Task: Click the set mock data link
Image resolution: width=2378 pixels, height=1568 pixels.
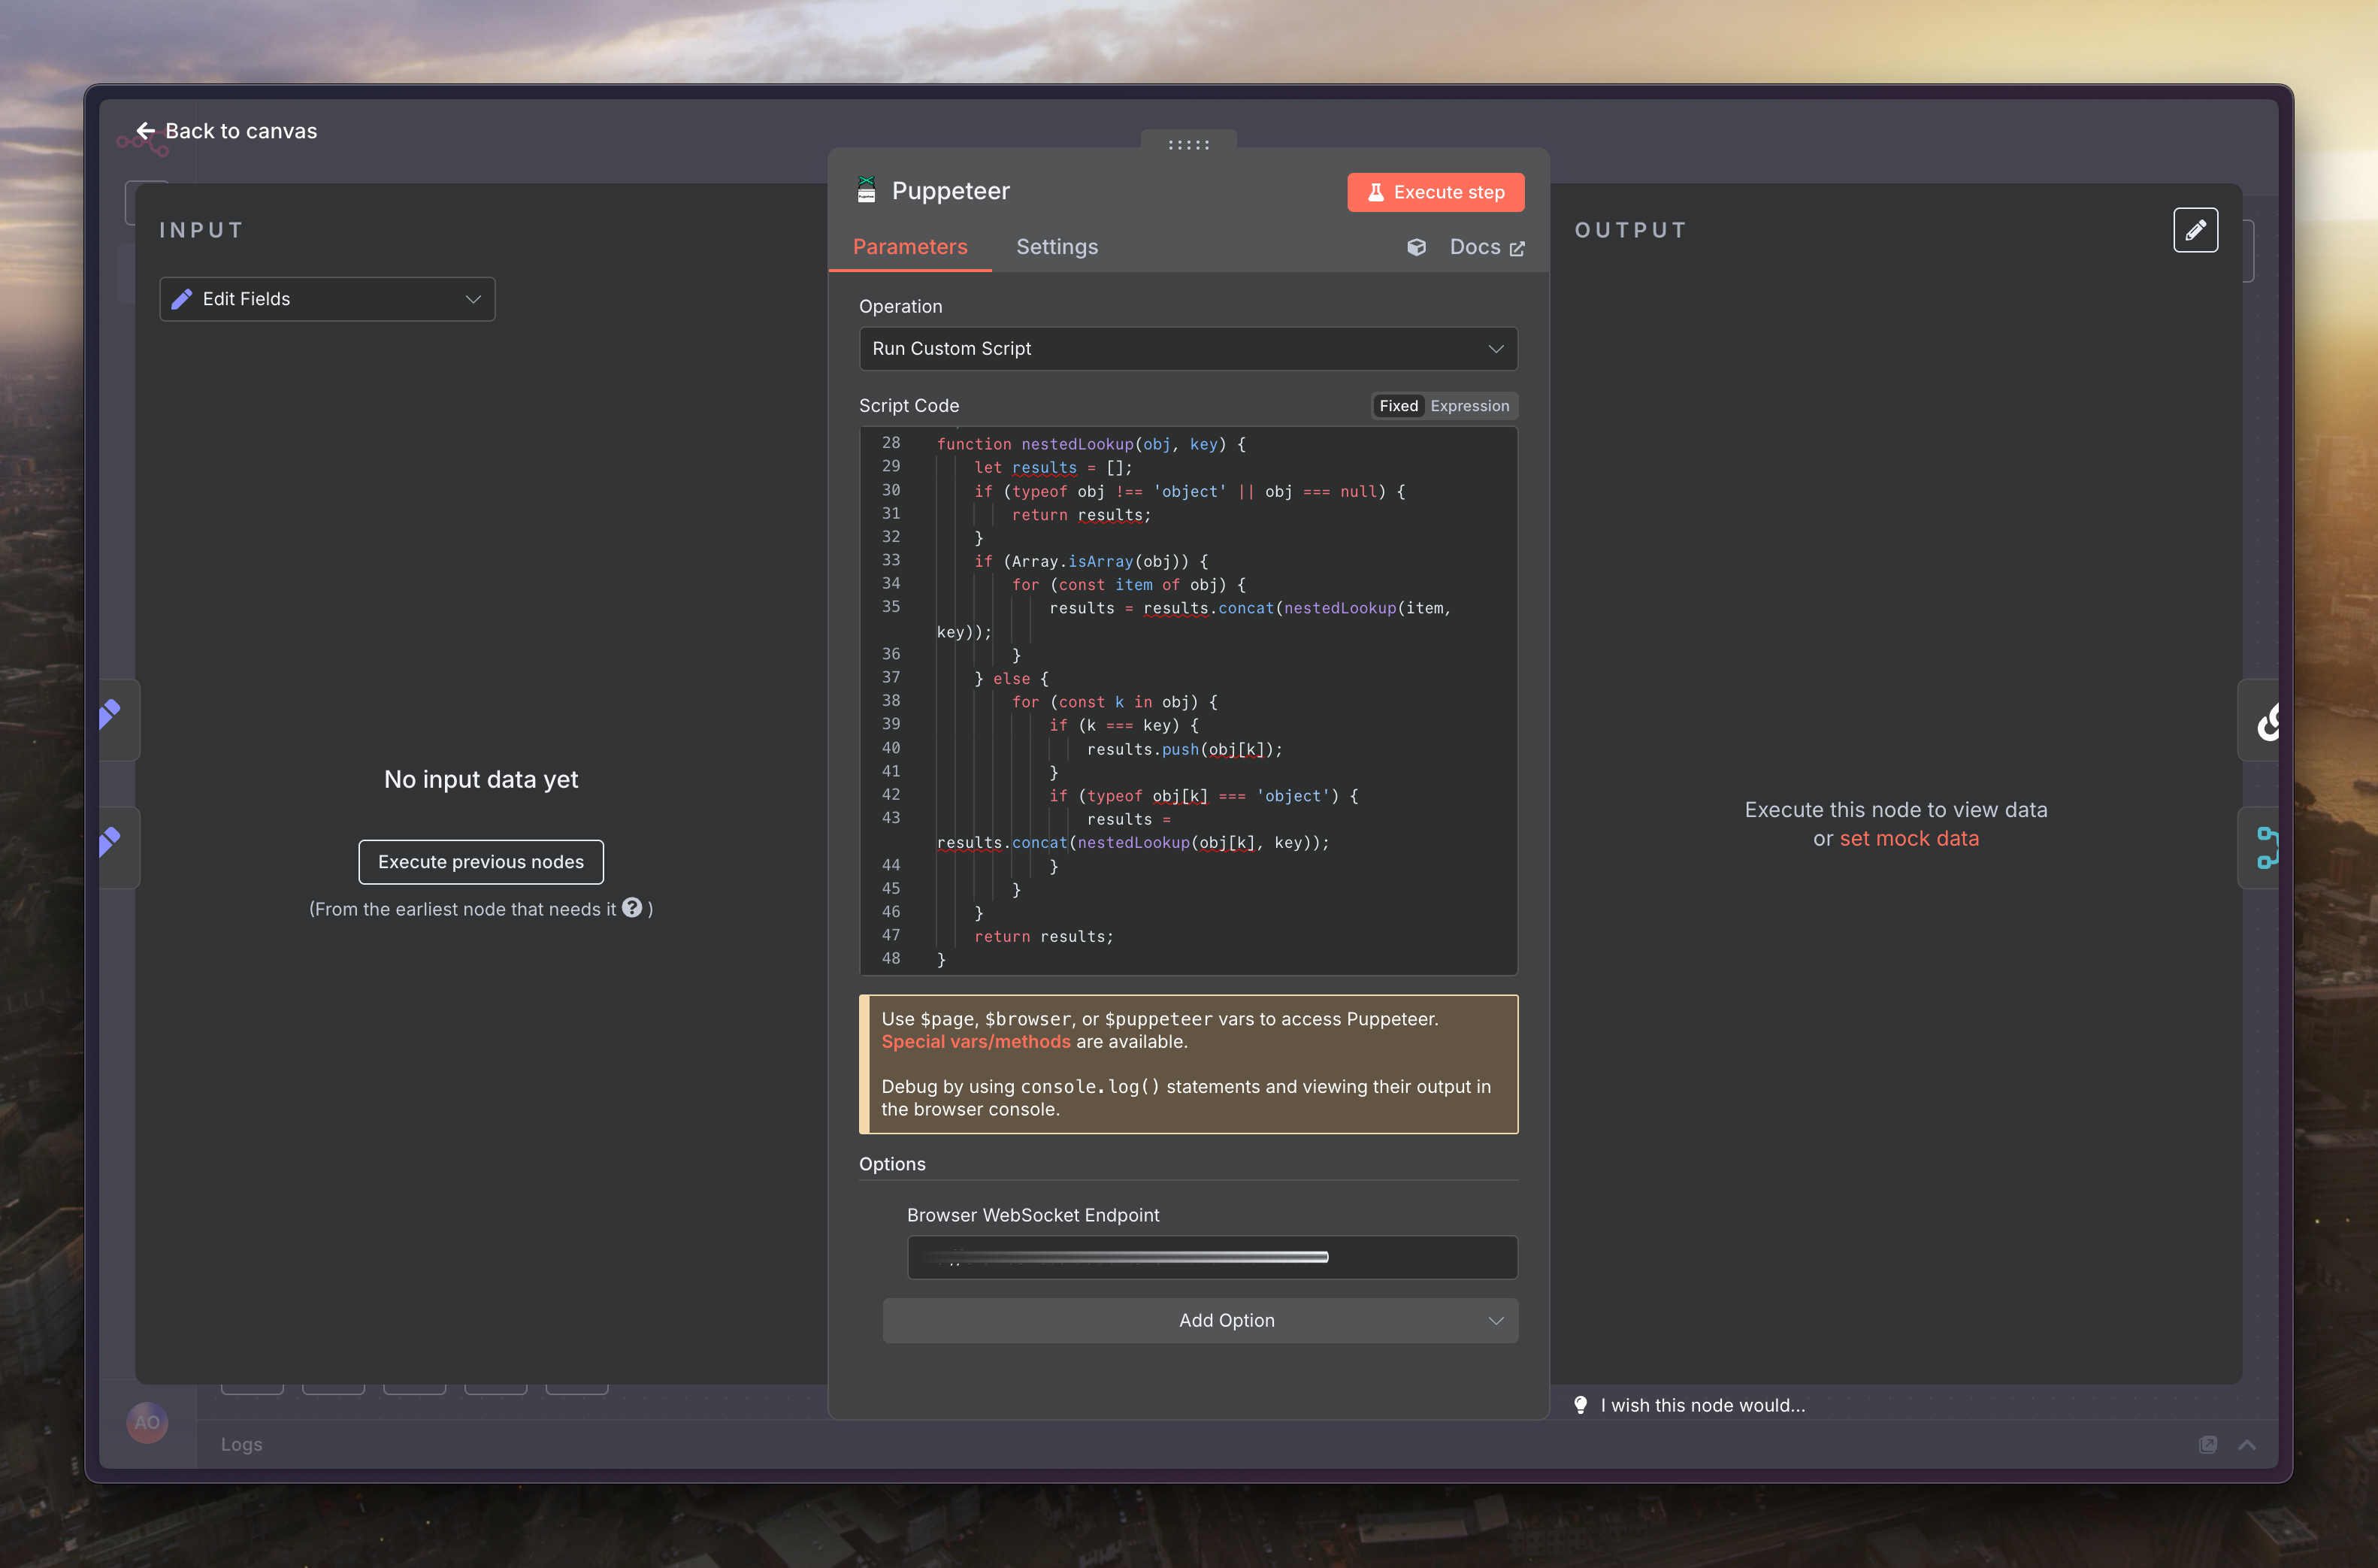Action: point(1909,838)
